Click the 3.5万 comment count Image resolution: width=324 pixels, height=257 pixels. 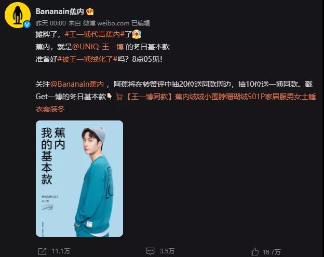[x=167, y=251]
